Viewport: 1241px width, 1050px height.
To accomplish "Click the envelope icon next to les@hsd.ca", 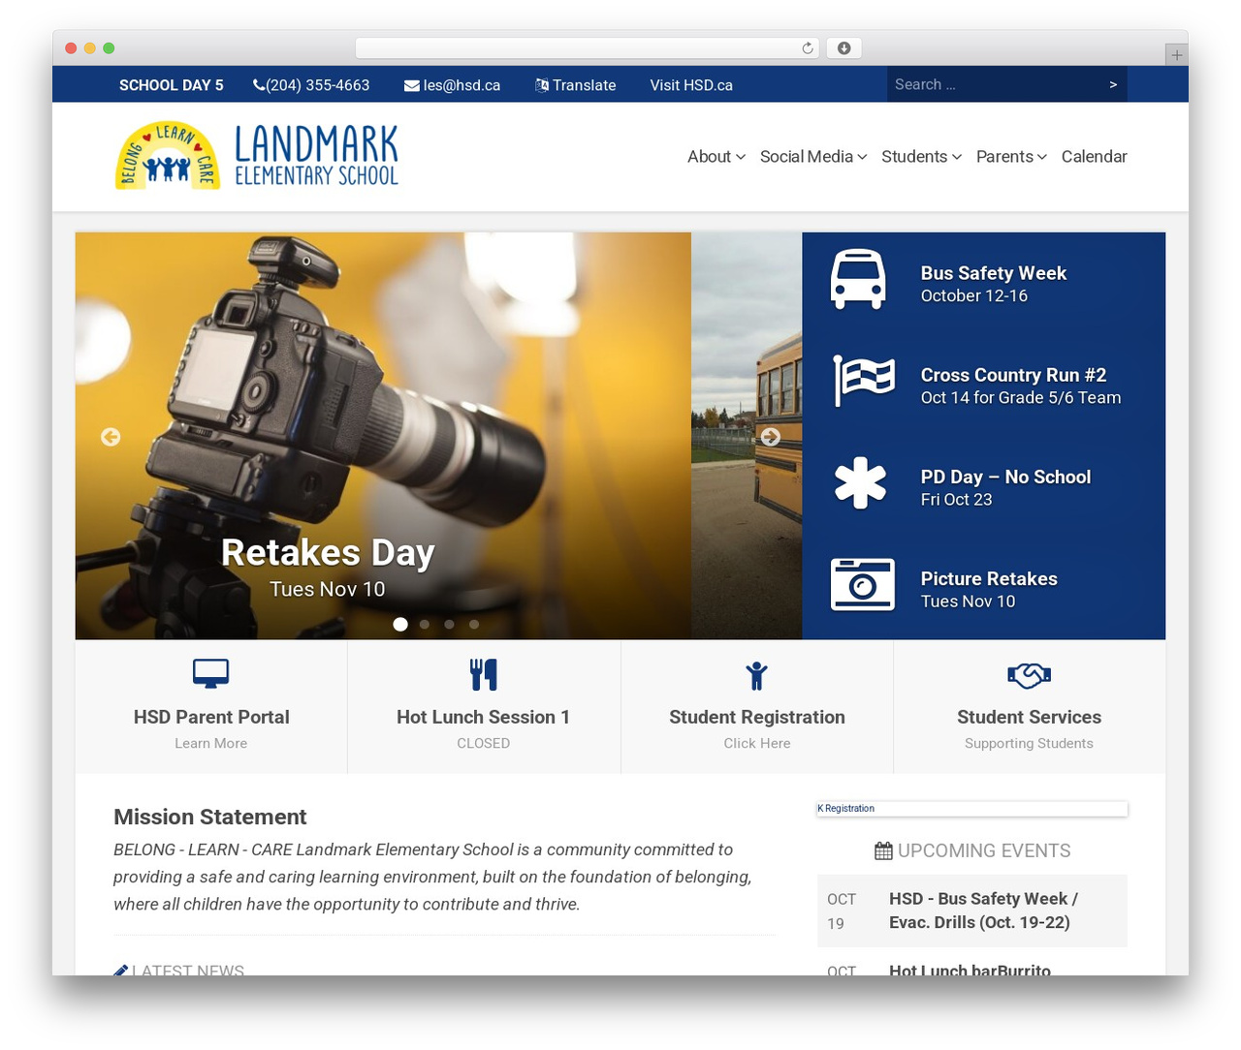I will (412, 85).
